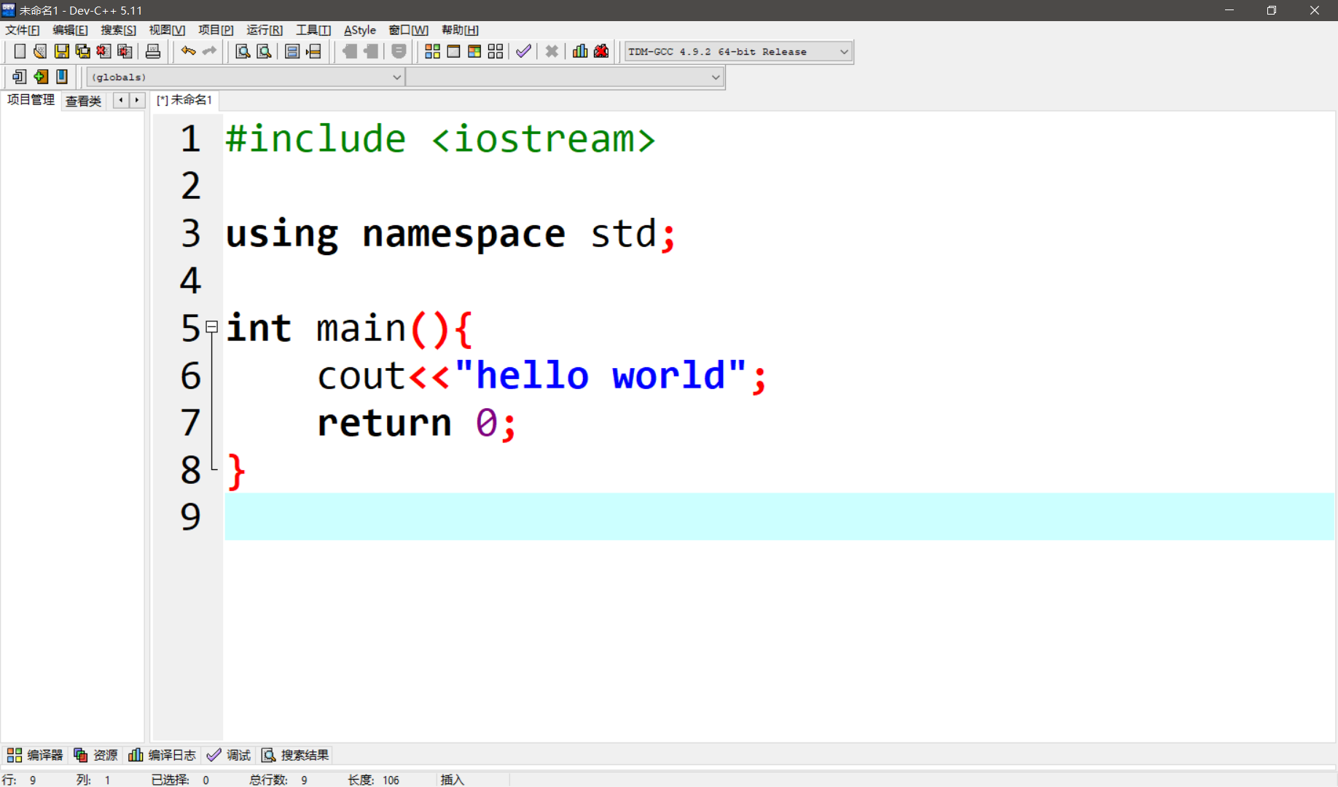
Task: Collapse the main function code fold
Action: point(211,327)
